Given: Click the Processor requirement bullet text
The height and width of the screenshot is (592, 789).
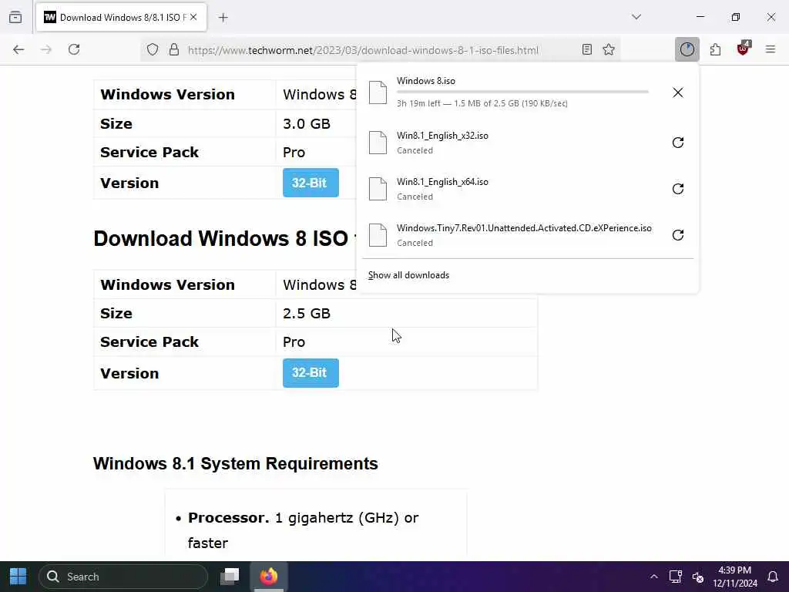Looking at the screenshot, I should point(303,530).
